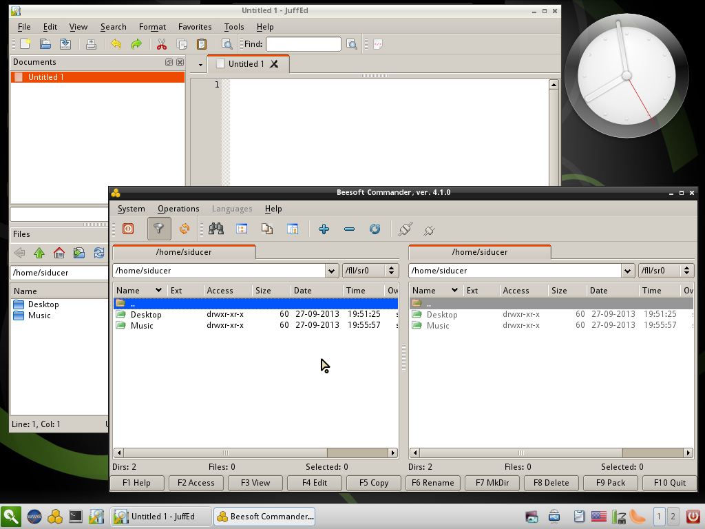
Task: Click the left panel horizontal scrollbar
Action: click(x=255, y=453)
